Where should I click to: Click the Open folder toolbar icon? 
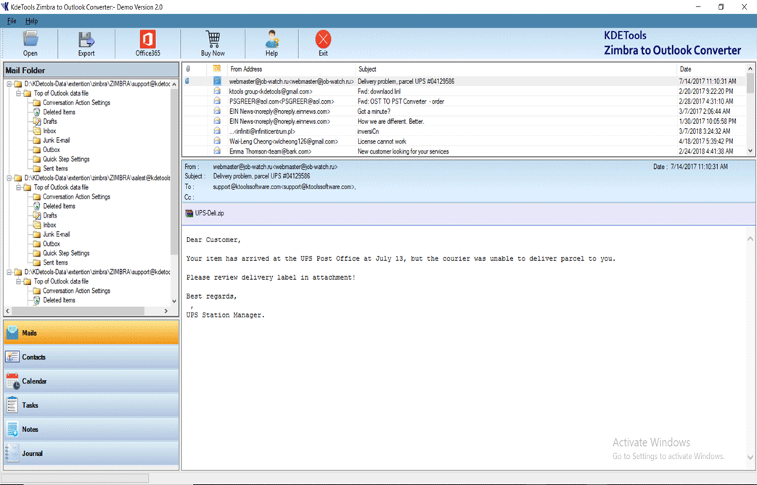coord(30,43)
